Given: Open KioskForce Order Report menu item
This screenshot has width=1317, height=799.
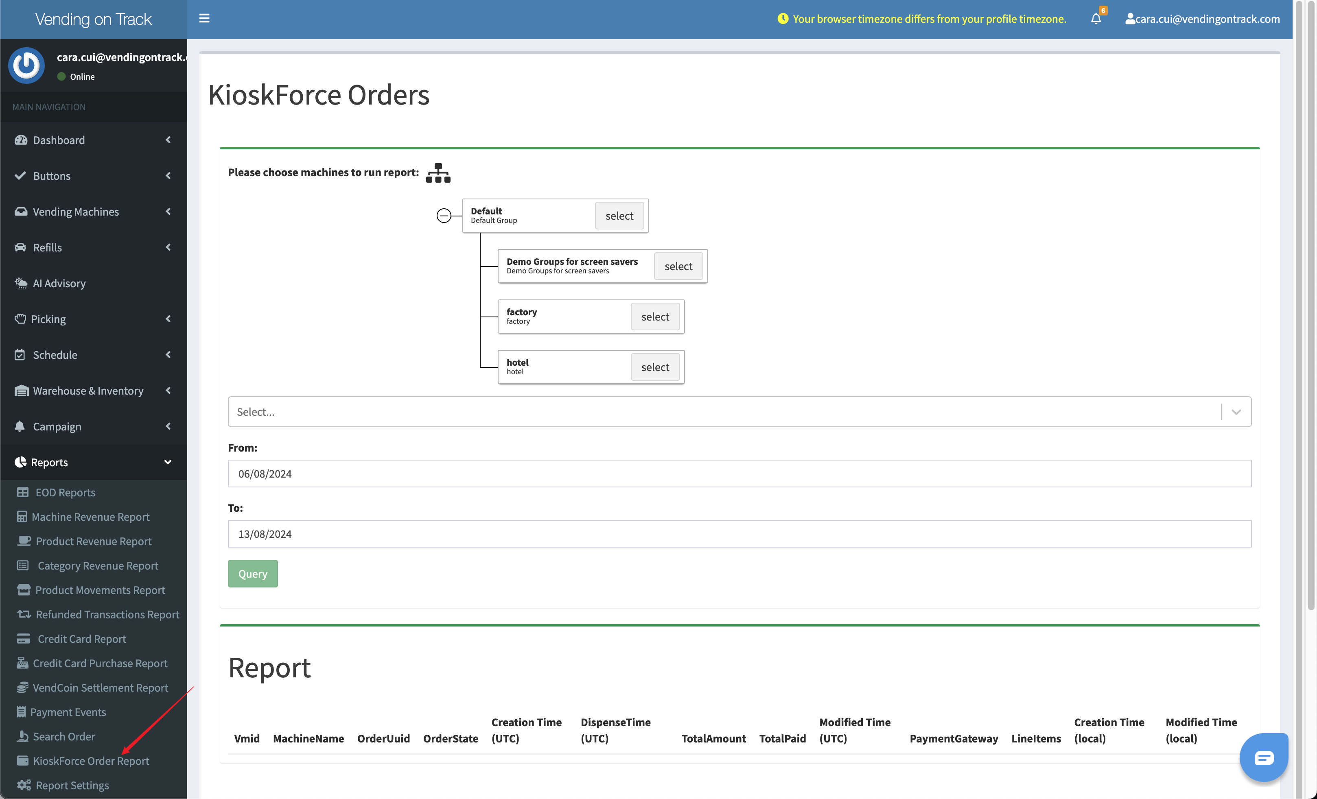Looking at the screenshot, I should pyautogui.click(x=90, y=760).
